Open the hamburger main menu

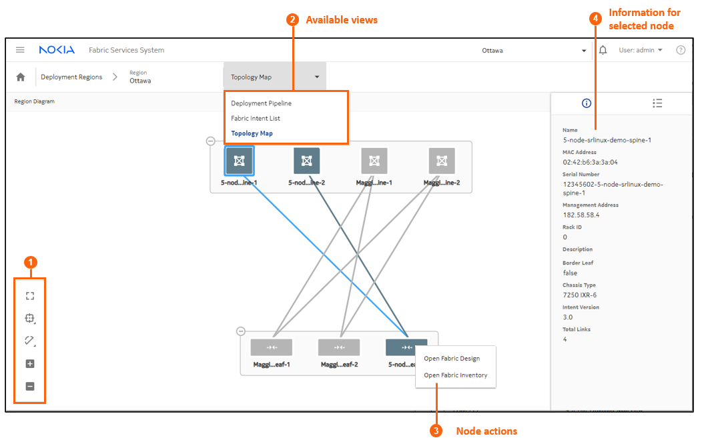[20, 50]
